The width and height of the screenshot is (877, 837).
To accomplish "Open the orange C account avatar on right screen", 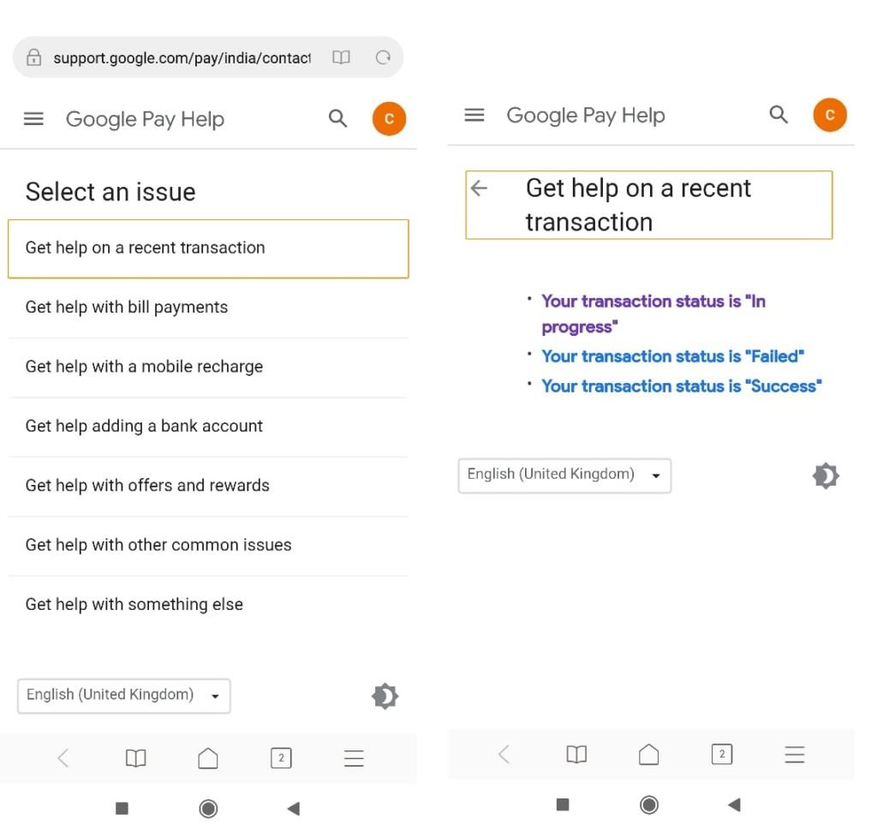I will (x=829, y=115).
